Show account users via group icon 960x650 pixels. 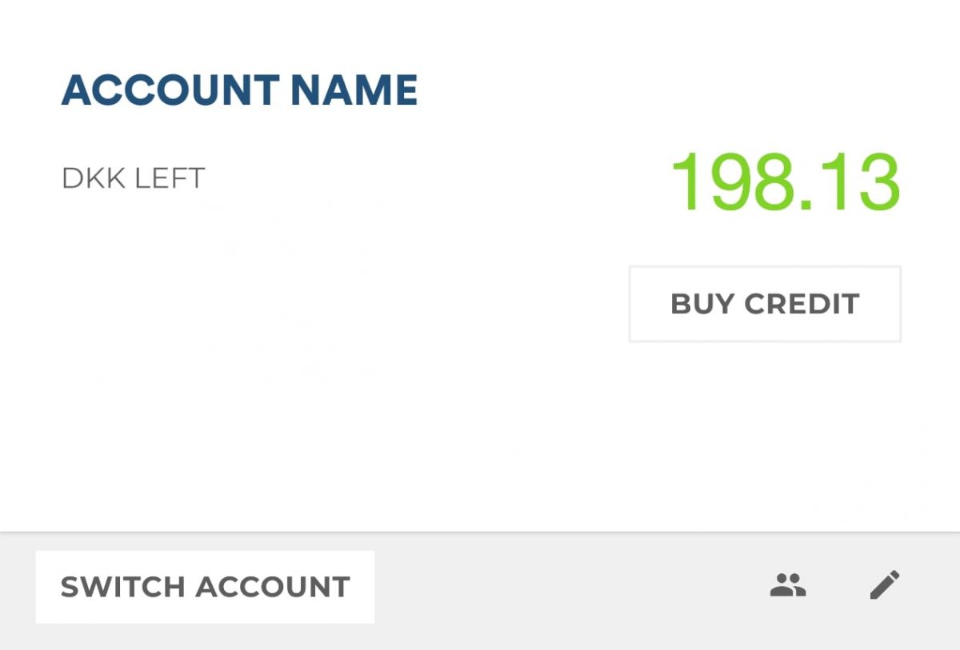[788, 586]
